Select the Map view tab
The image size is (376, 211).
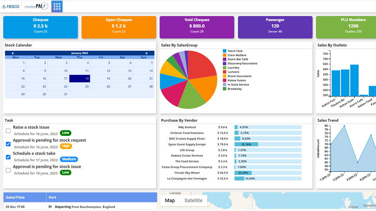point(170,201)
